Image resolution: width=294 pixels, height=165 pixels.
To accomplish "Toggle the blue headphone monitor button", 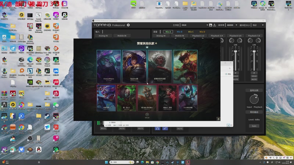I will pos(158,129).
